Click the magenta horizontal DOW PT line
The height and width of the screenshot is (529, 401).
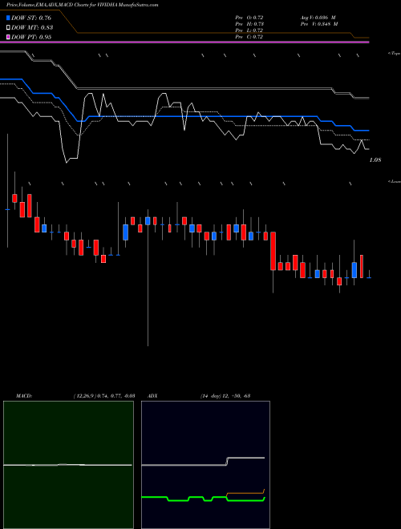(184, 42)
